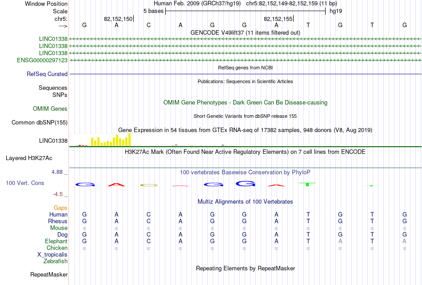The height and width of the screenshot is (285, 422).
Task: Click the chr5: base position label
Action: pos(61,19)
